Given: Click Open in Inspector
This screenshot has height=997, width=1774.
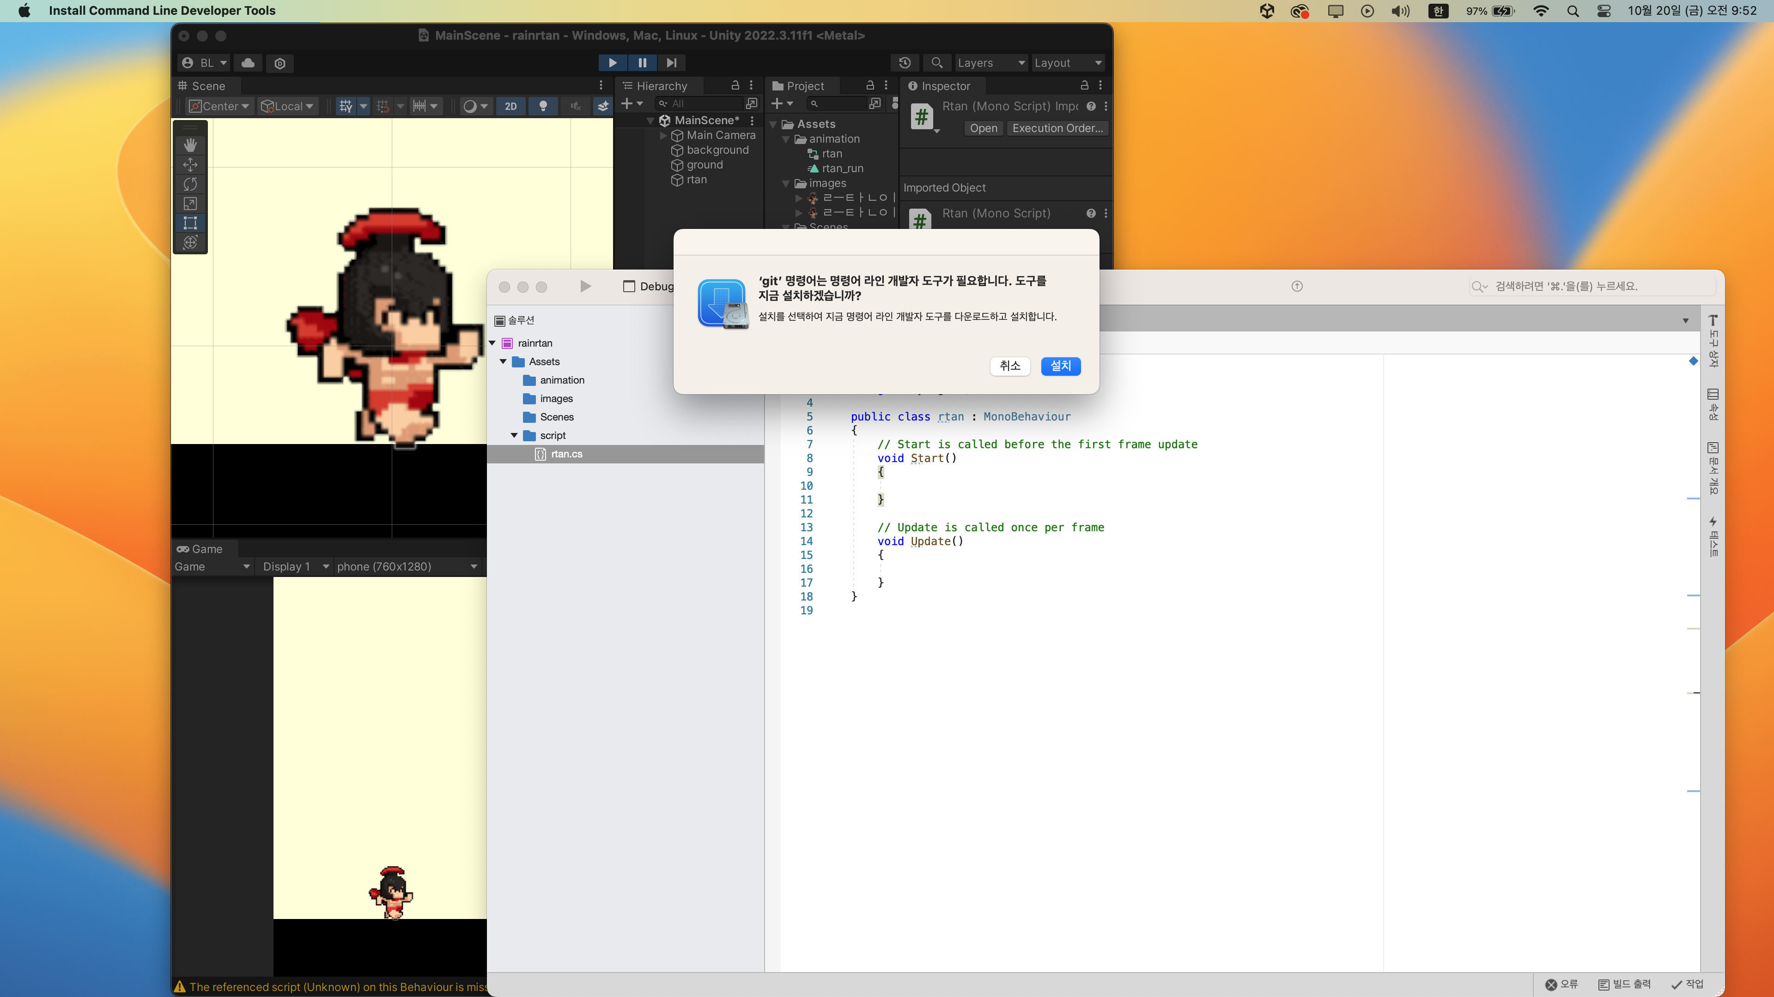Looking at the screenshot, I should coord(984,129).
